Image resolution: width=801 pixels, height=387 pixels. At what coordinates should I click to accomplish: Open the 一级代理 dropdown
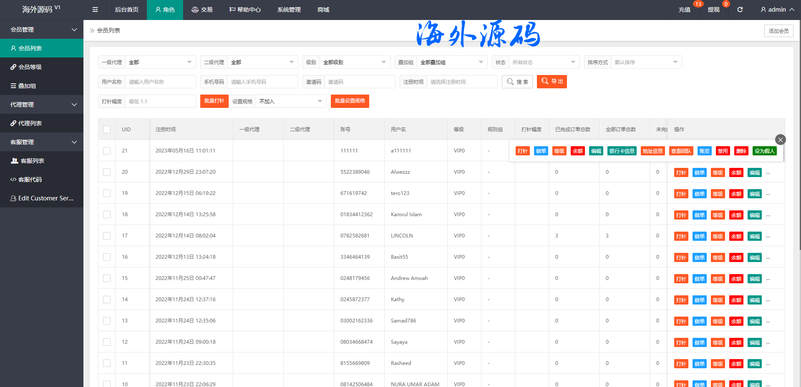pos(160,62)
